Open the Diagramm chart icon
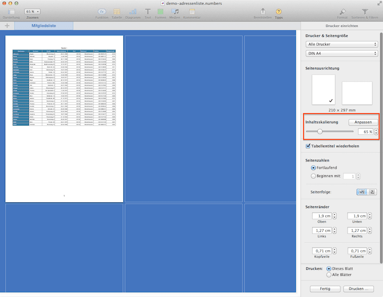Image resolution: width=383 pixels, height=297 pixels. (x=133, y=11)
